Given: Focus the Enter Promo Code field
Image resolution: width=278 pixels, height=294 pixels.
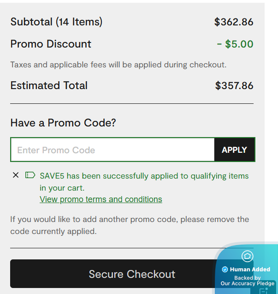Looking at the screenshot, I should point(112,150).
